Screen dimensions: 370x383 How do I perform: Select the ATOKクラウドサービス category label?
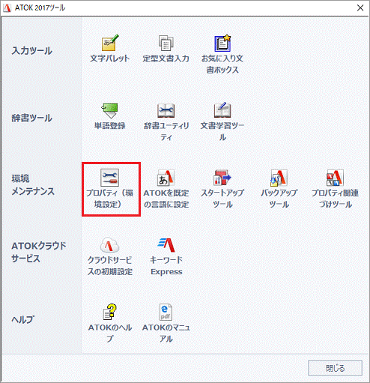pos(39,252)
